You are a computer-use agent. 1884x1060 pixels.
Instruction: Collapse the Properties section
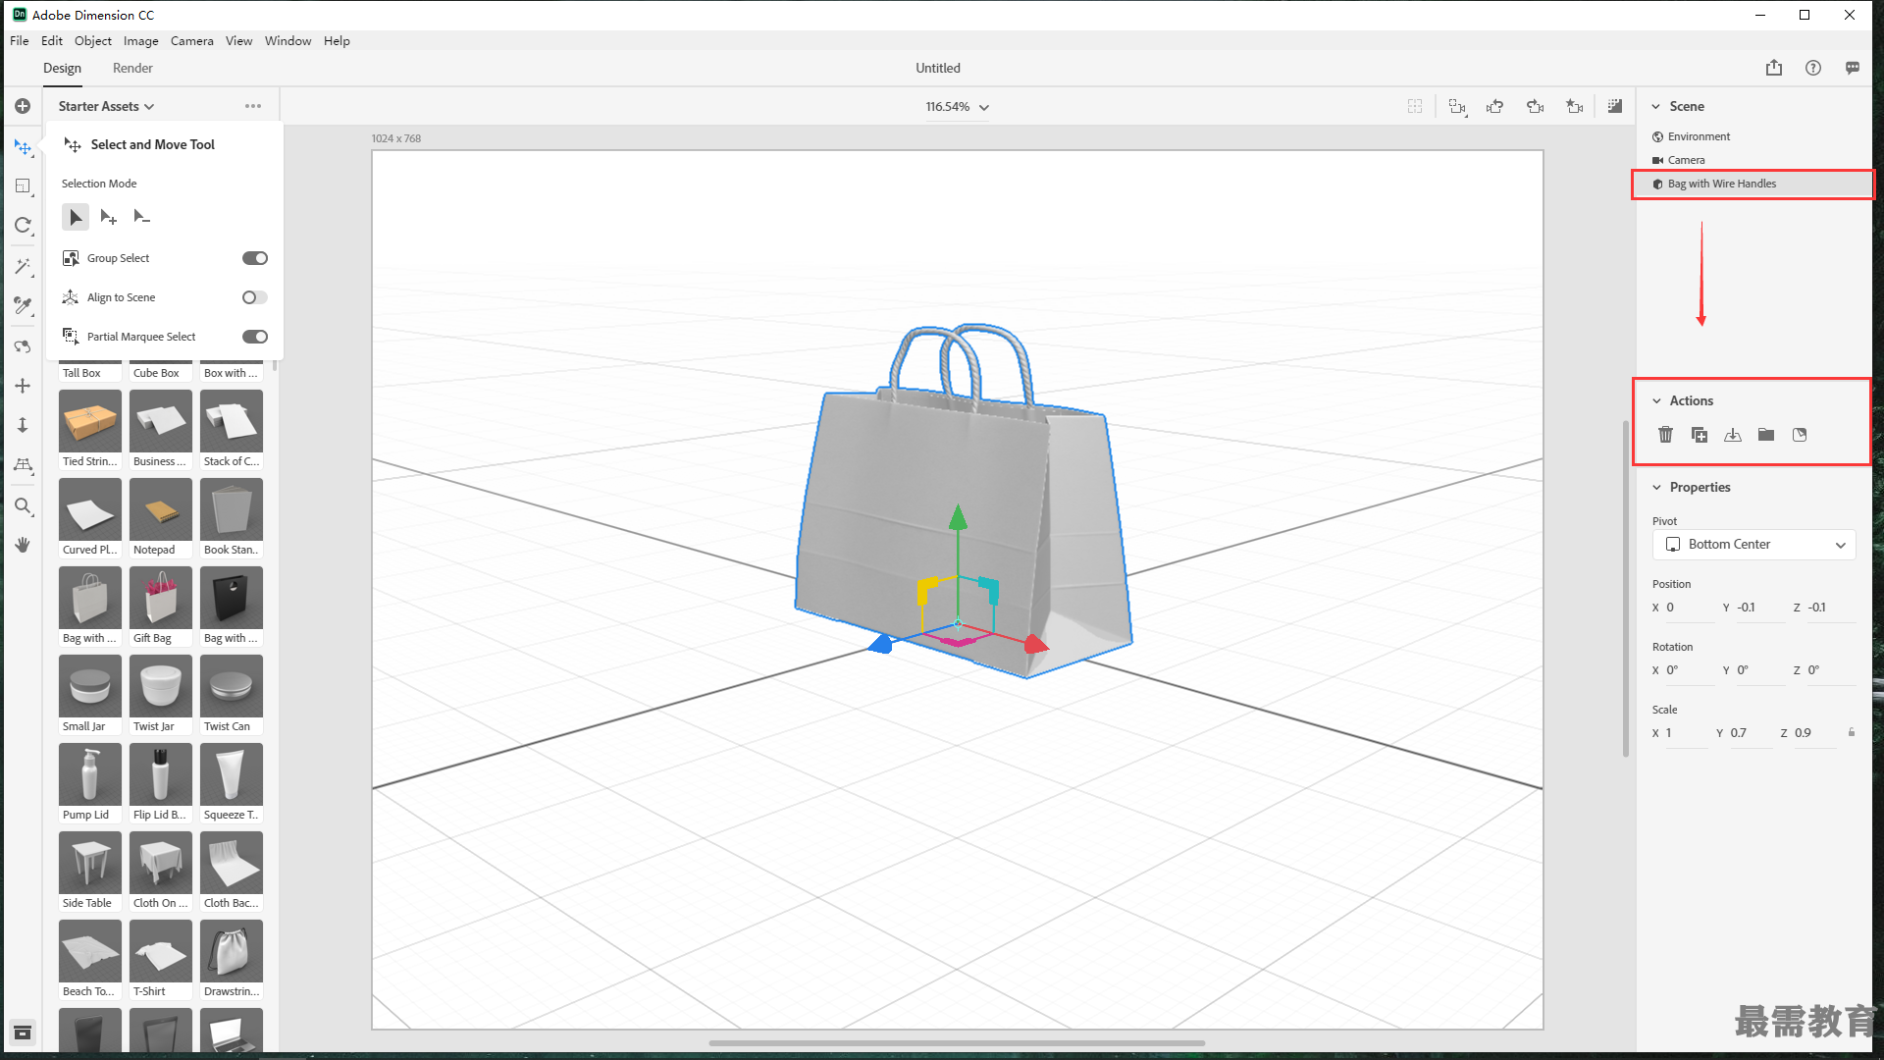point(1656,487)
